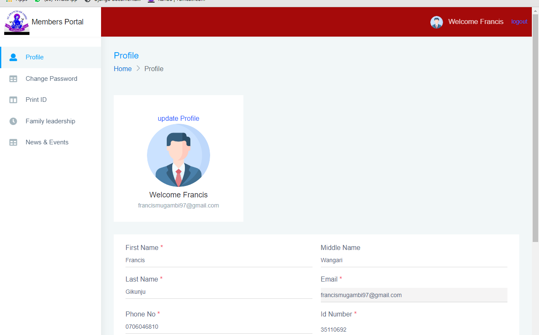Navigate to Home in breadcrumb
Viewport: 539px width, 335px height.
point(123,69)
